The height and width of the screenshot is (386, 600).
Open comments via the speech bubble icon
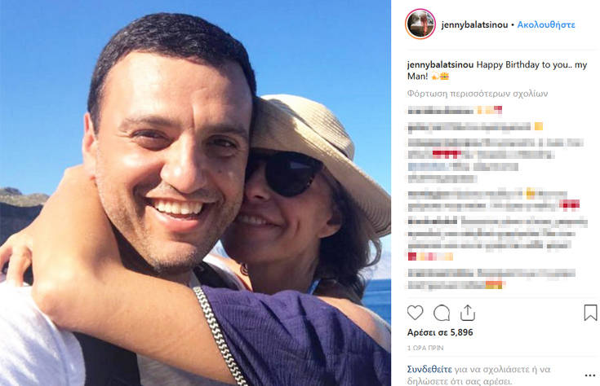pos(442,313)
